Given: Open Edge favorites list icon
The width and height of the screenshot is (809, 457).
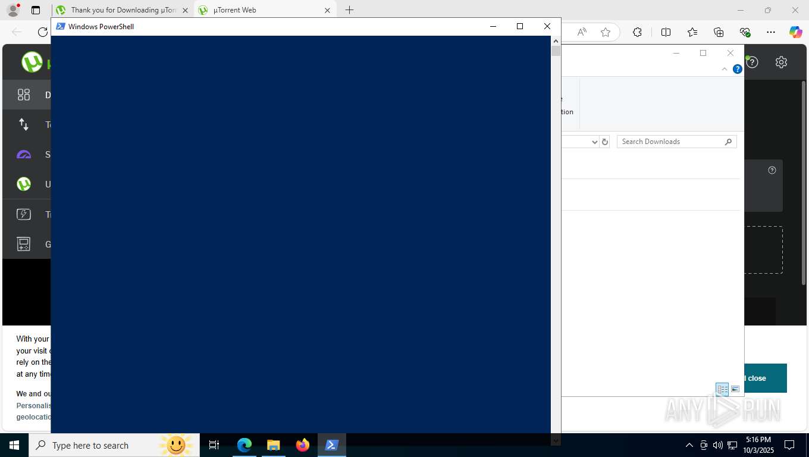Looking at the screenshot, I should (692, 32).
